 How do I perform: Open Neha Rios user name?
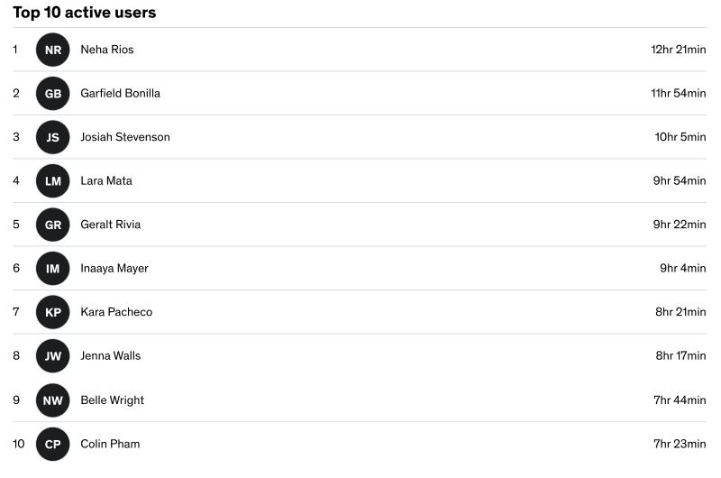coord(107,50)
